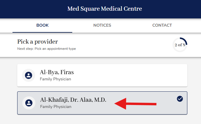Switch to the Book tab
Screen dimensions: 201x124
click(43, 26)
